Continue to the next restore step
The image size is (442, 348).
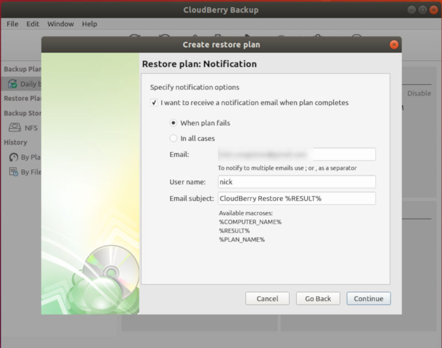(x=368, y=298)
